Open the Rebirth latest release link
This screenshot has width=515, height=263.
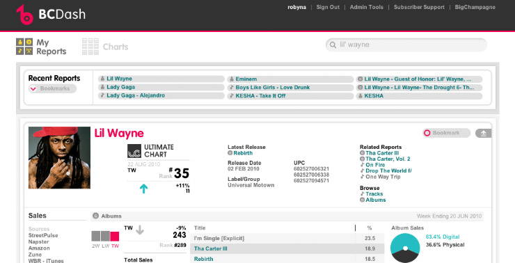(x=243, y=153)
